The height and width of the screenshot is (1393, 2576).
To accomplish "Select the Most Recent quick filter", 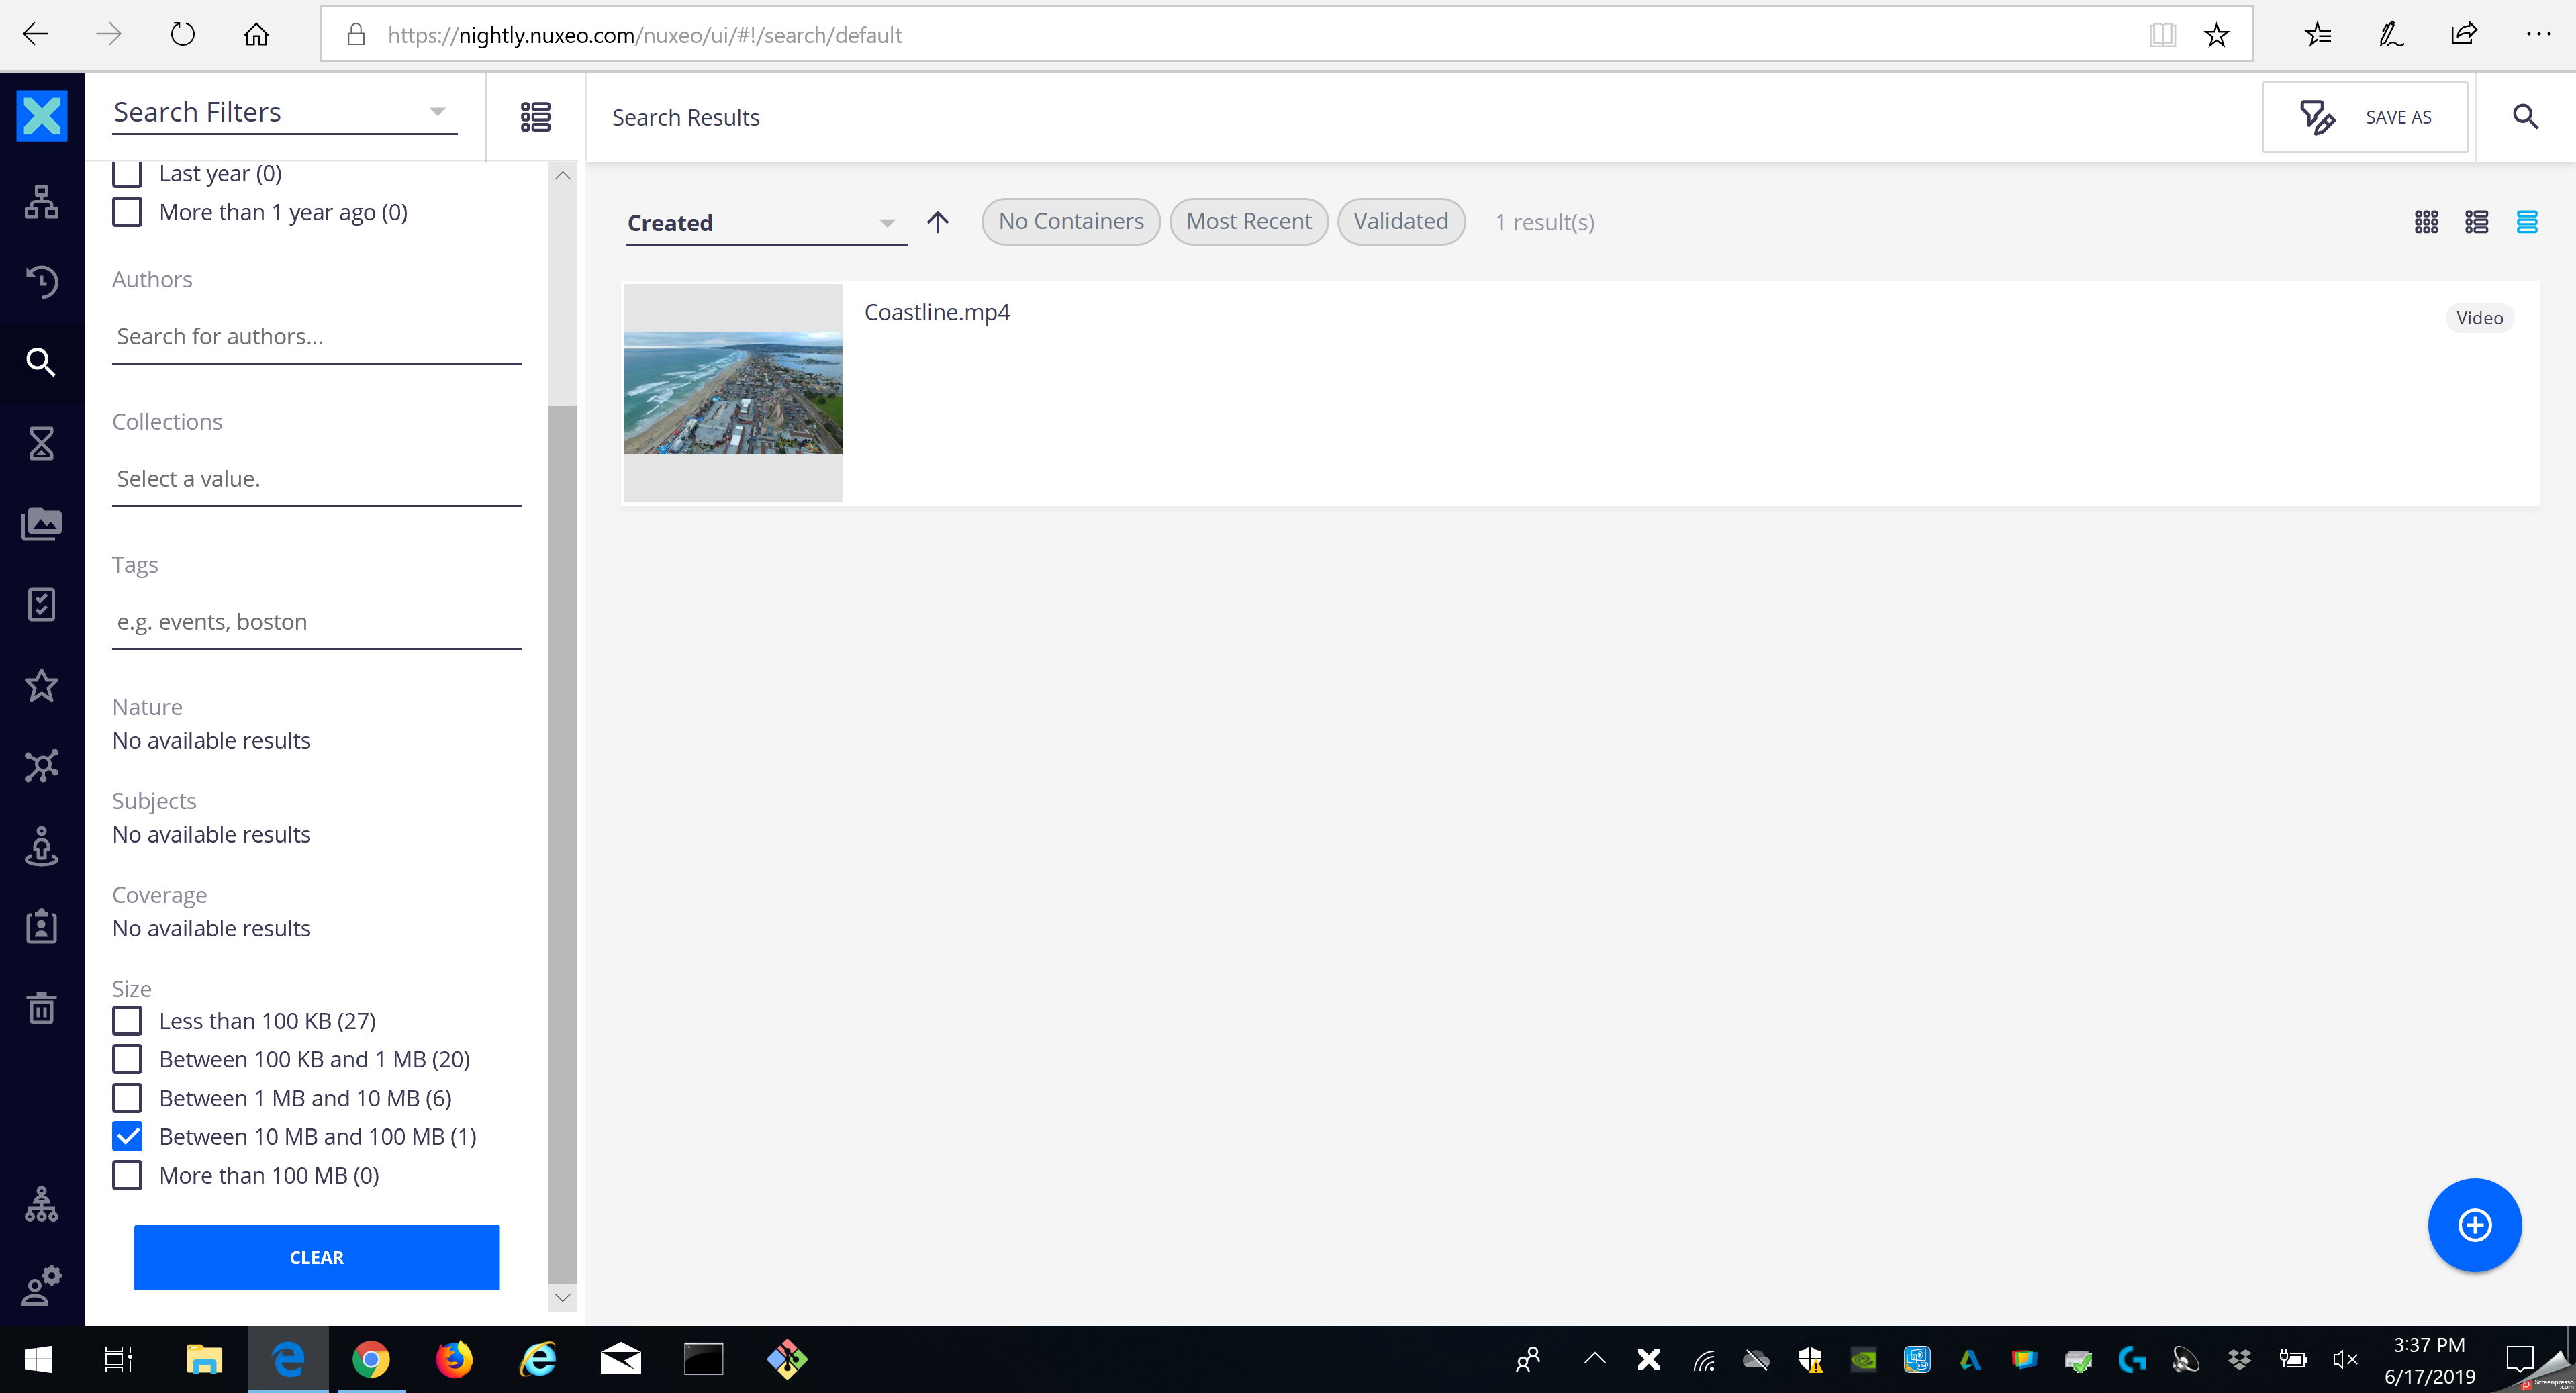I will (x=1248, y=221).
